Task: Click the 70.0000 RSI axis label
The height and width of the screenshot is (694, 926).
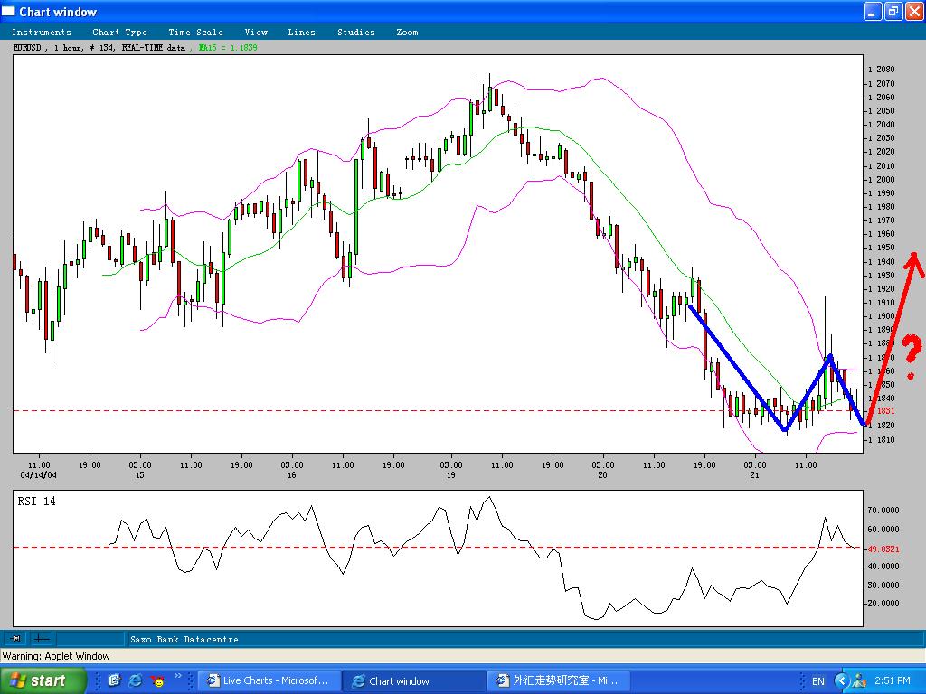Action: (883, 510)
